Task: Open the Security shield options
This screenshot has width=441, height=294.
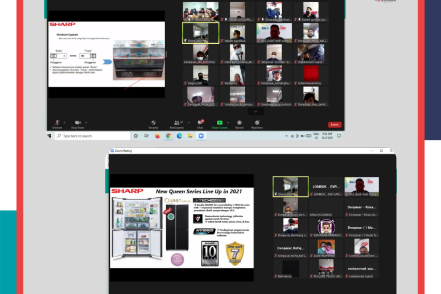Action: 153,124
